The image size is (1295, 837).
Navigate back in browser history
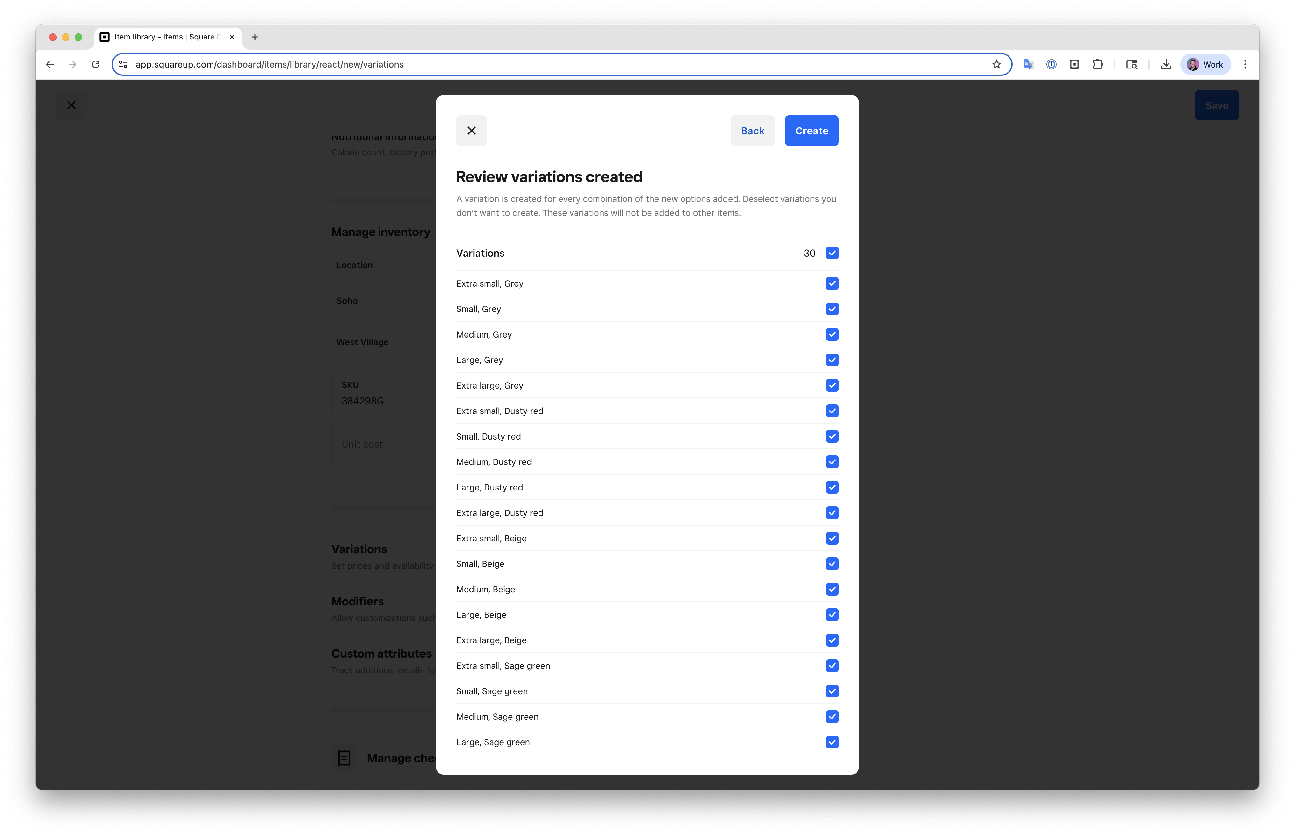tap(50, 64)
